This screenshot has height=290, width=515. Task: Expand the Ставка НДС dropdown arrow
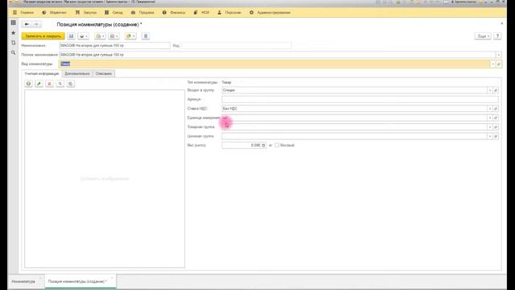pos(490,109)
